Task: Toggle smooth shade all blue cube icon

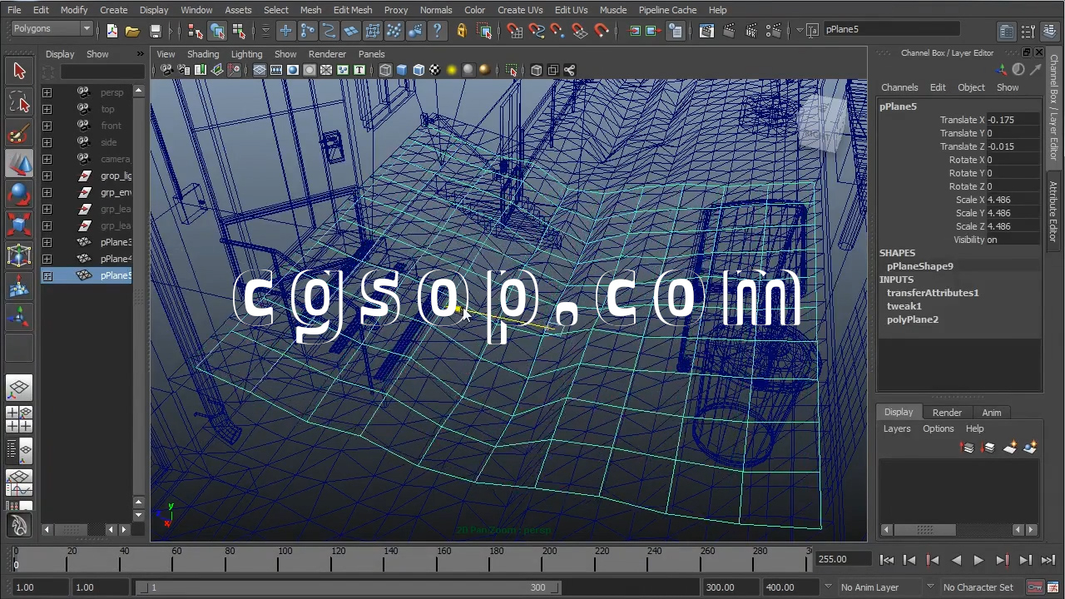Action: (402, 71)
